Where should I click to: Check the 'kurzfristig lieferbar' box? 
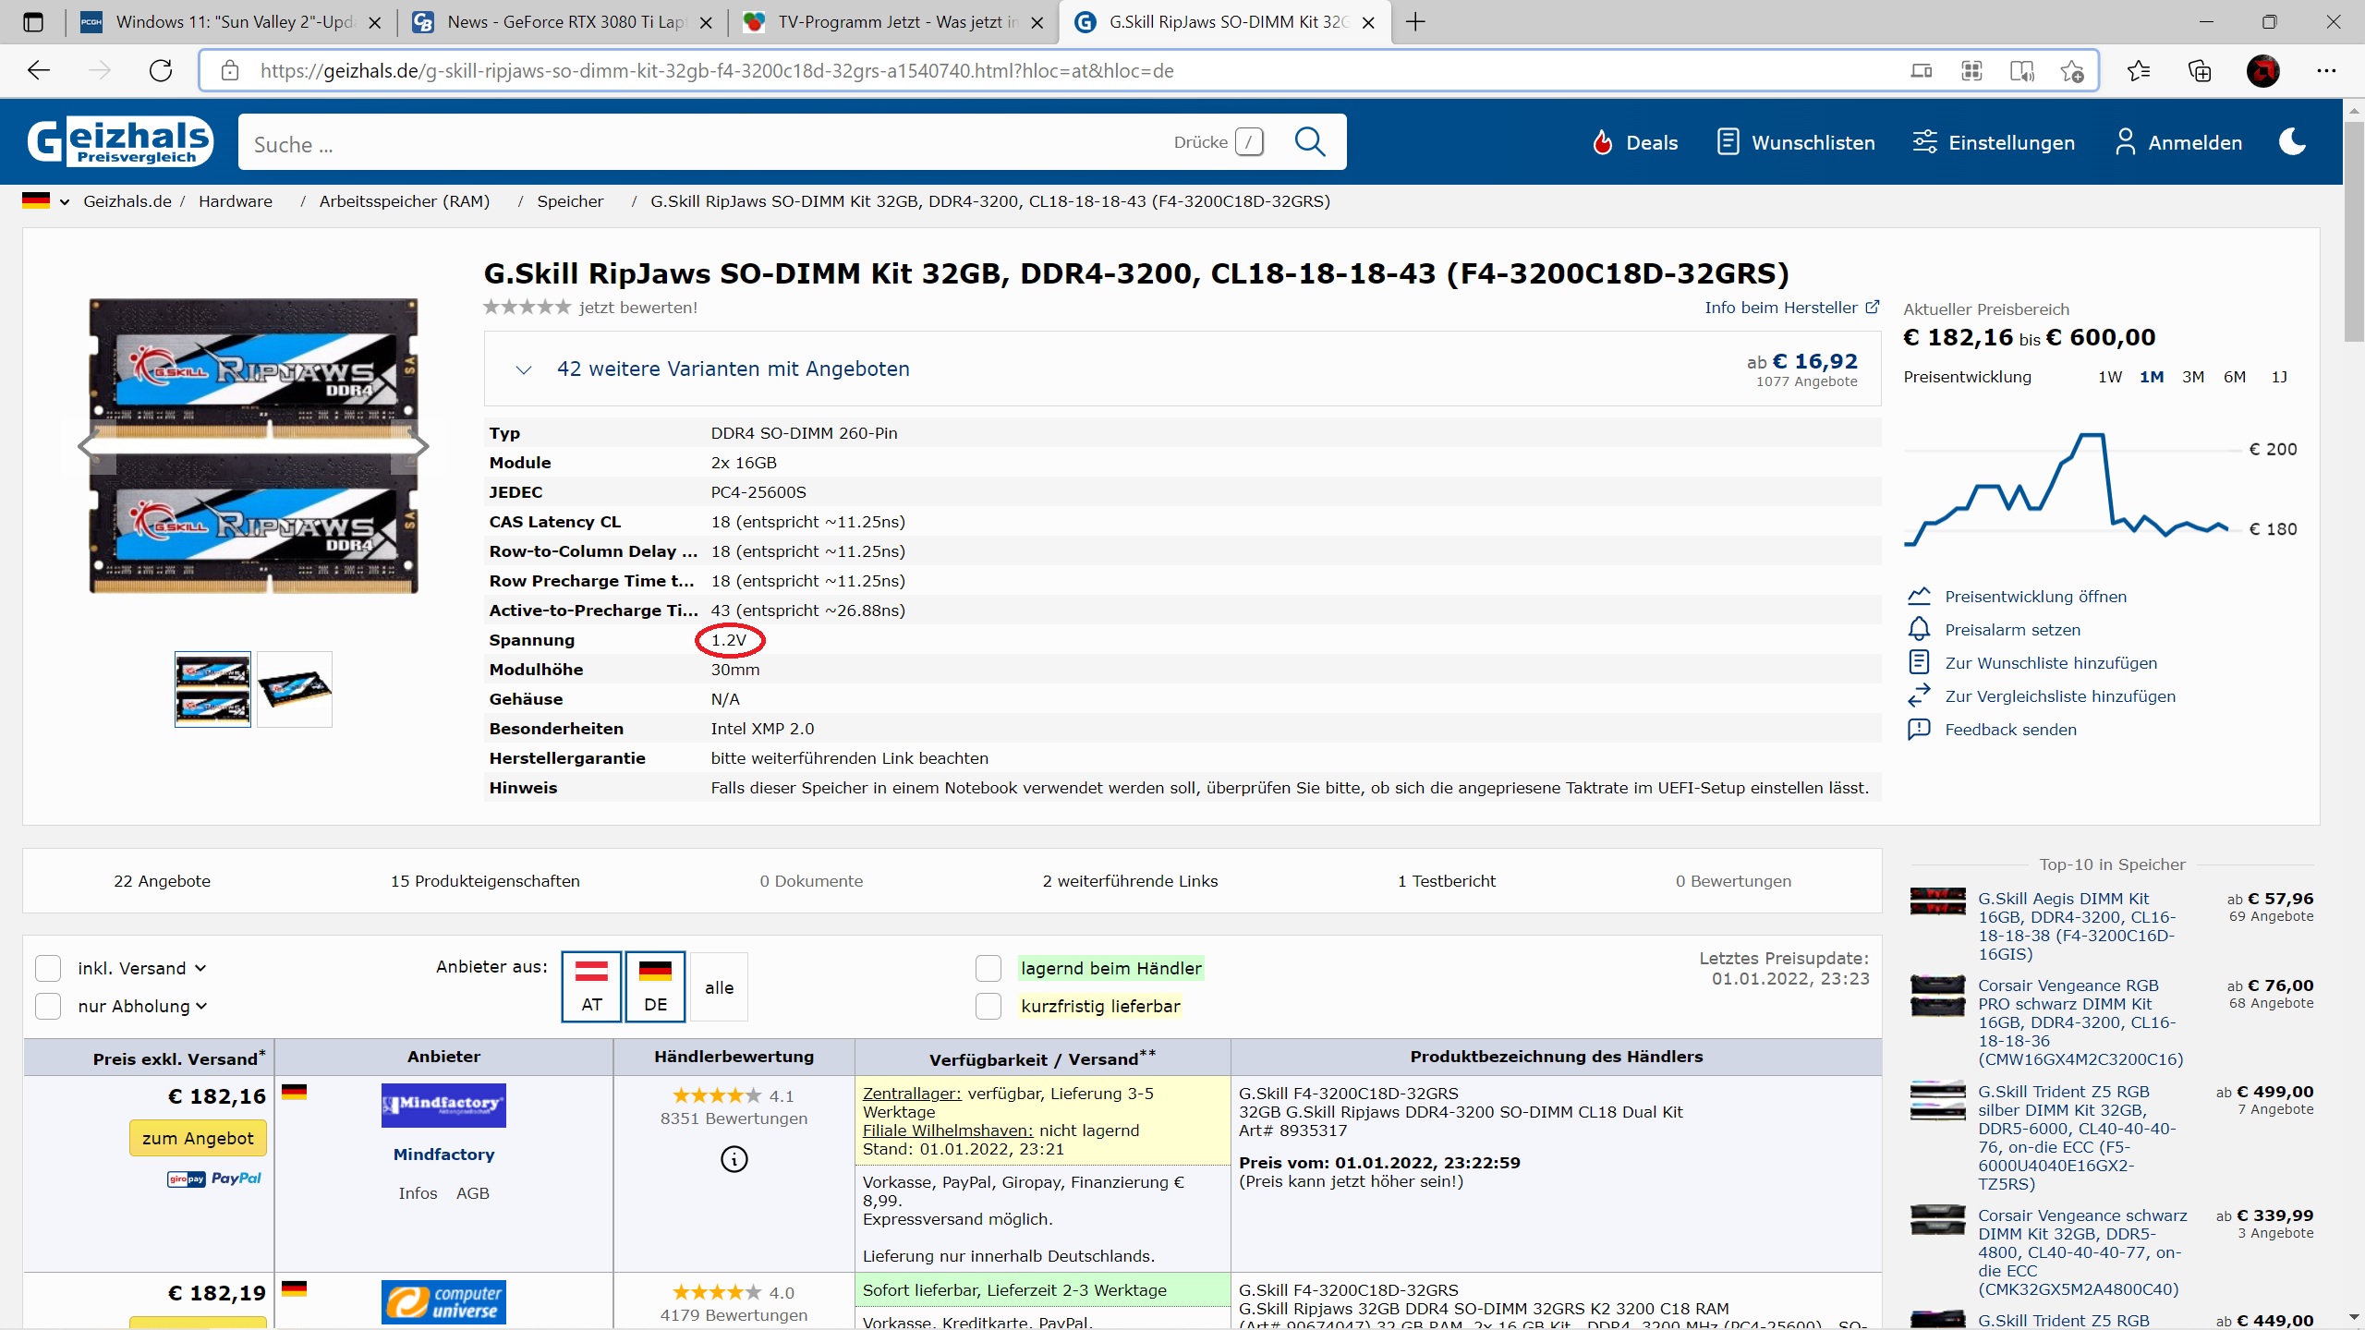point(988,1006)
